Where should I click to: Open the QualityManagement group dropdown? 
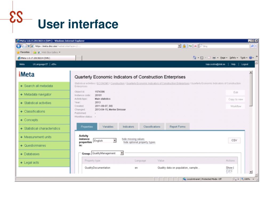coord(107,153)
